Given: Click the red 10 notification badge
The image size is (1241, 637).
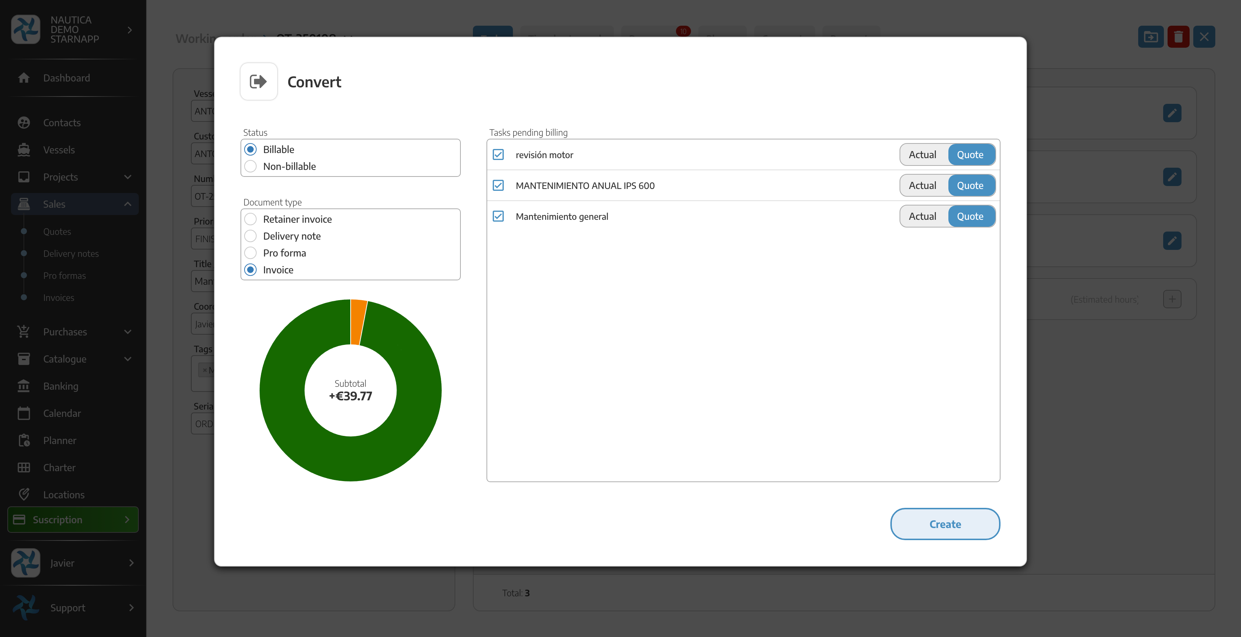Looking at the screenshot, I should pos(683,31).
